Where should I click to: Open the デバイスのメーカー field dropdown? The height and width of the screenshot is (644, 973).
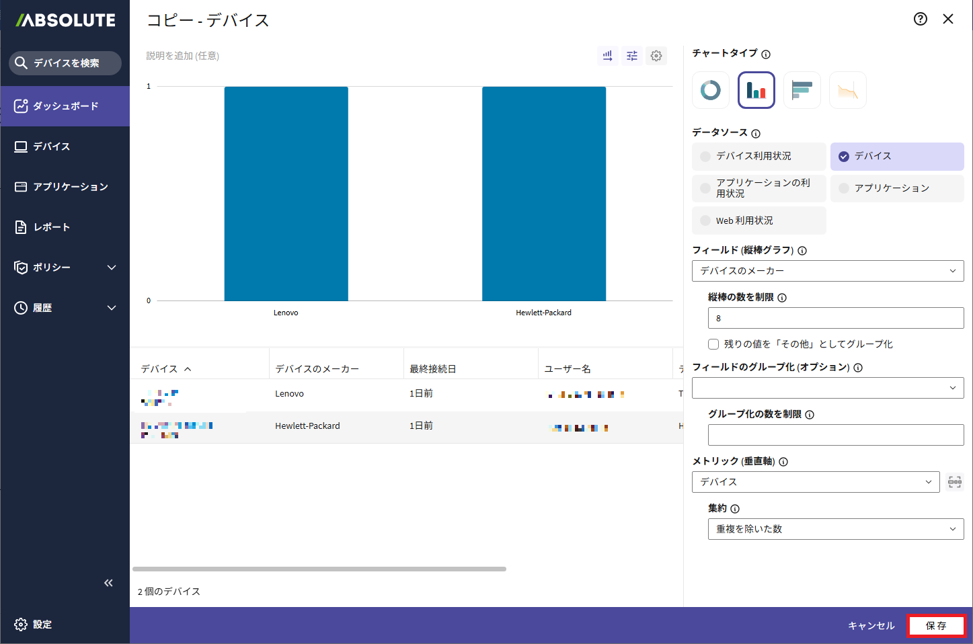pos(828,271)
